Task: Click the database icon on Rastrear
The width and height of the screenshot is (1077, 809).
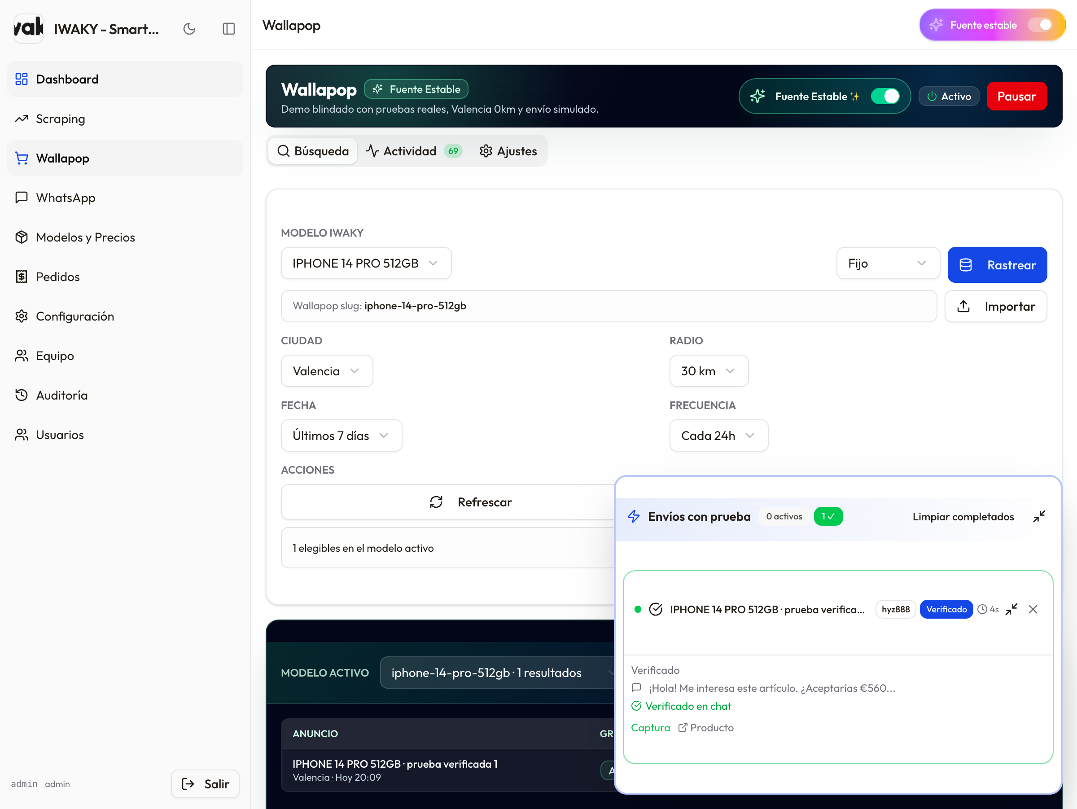Action: 966,265
